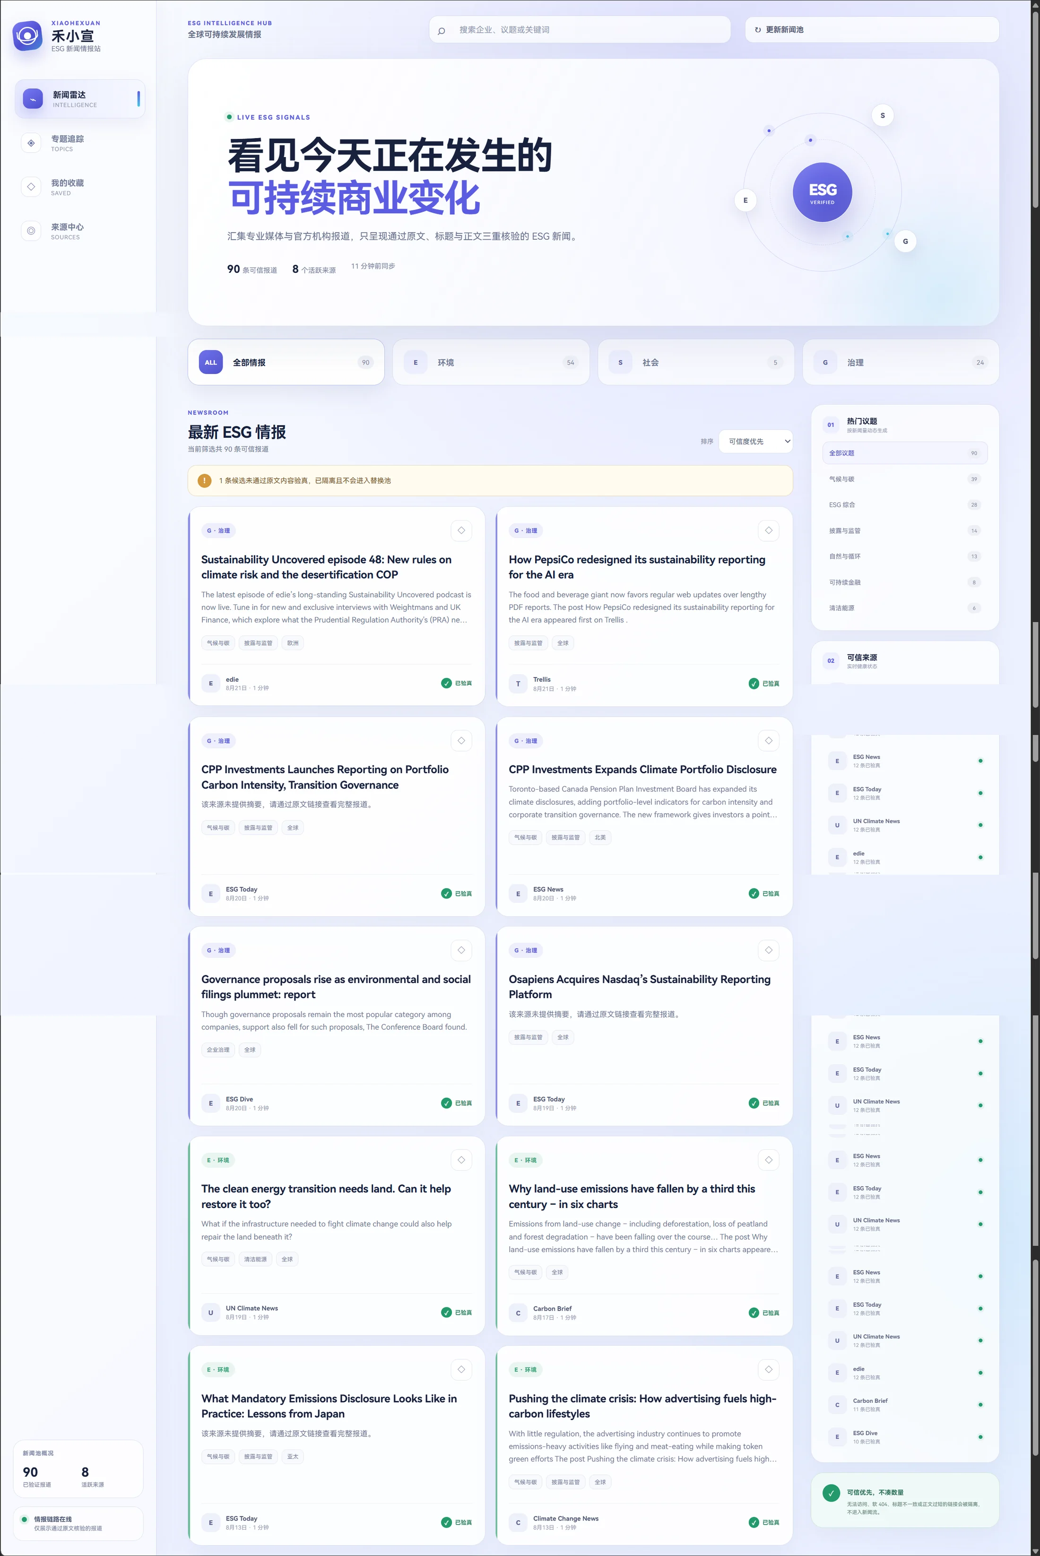Click the 专题追踪 sidebar icon
1040x1556 pixels.
tap(31, 143)
